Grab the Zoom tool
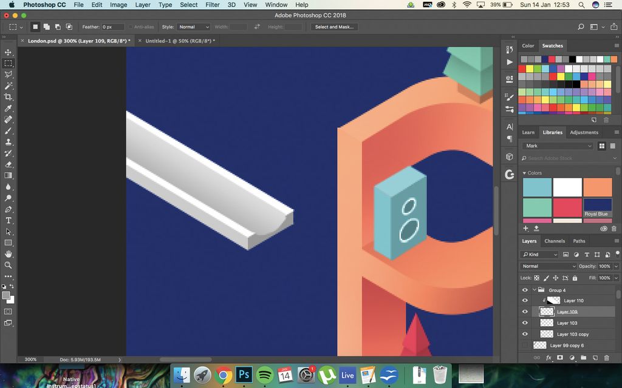 (9, 265)
